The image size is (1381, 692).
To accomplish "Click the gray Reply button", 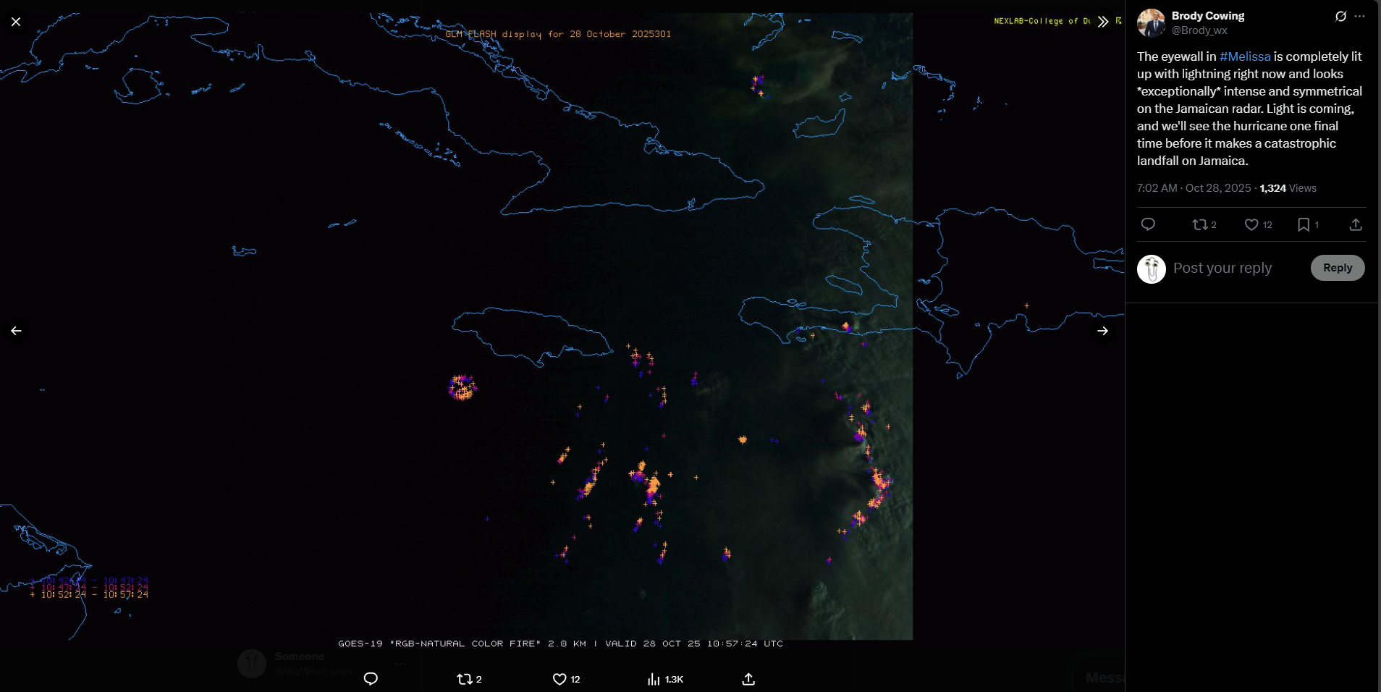I will coord(1338,268).
